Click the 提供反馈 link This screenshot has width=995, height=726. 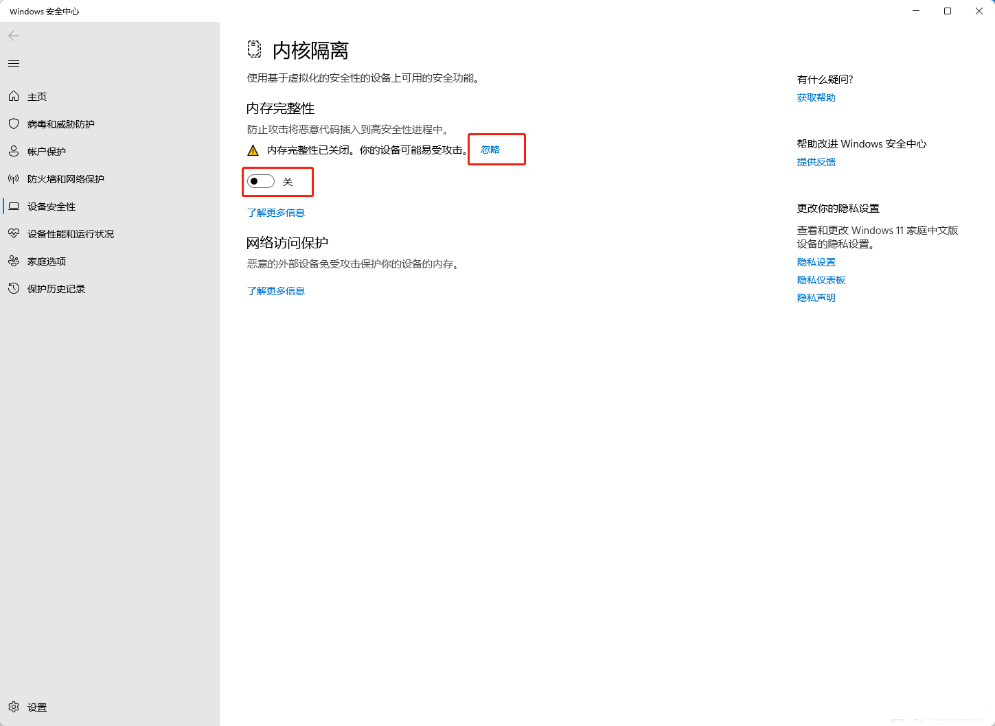pos(816,161)
